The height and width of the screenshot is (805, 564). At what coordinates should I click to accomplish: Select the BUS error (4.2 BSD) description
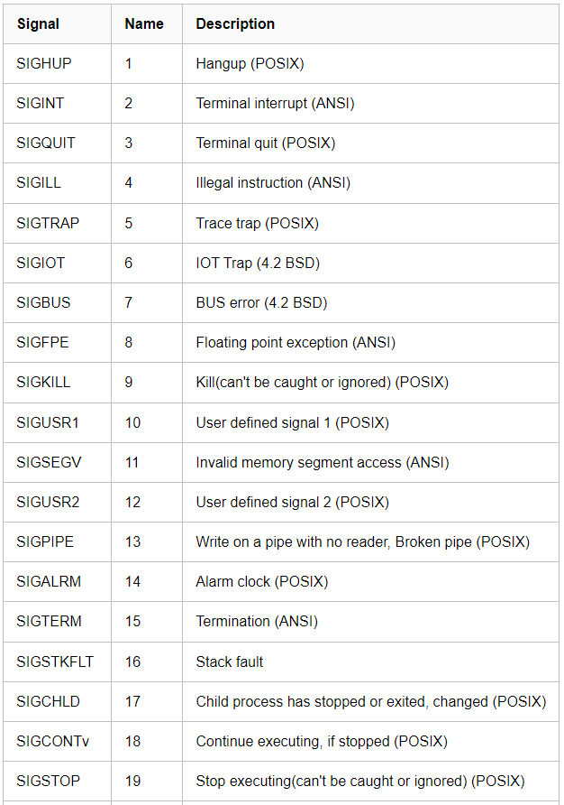tap(261, 303)
